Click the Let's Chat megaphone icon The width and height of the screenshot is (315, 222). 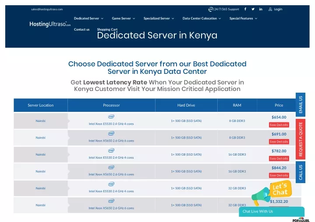[x=260, y=196]
